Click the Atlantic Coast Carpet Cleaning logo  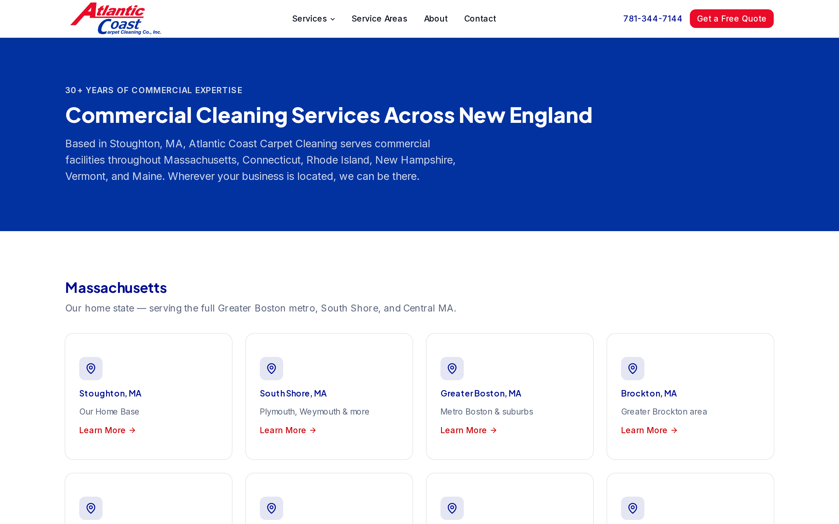pos(115,18)
